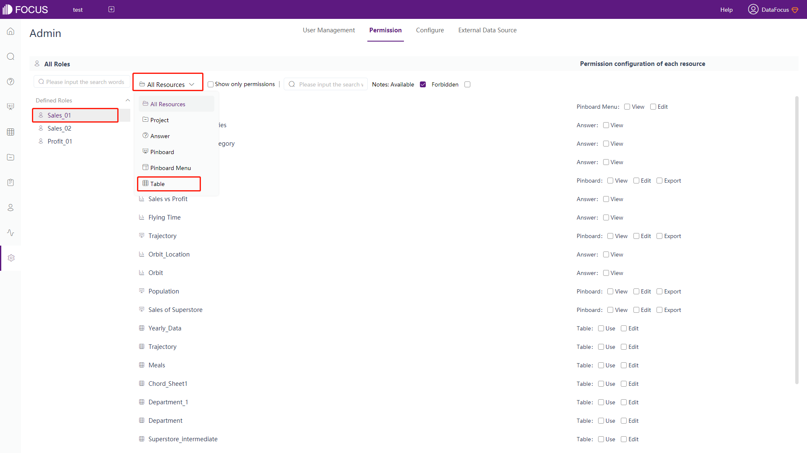
Task: Collapse the Defined Roles section
Action: click(128, 100)
